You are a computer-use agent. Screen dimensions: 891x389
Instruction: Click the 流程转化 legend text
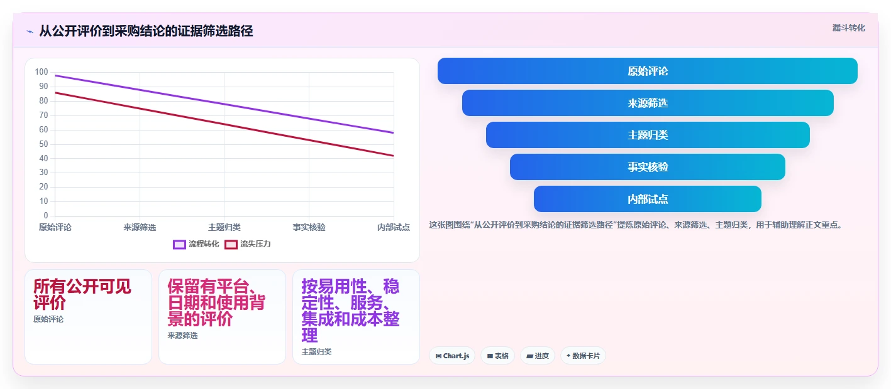coord(204,244)
